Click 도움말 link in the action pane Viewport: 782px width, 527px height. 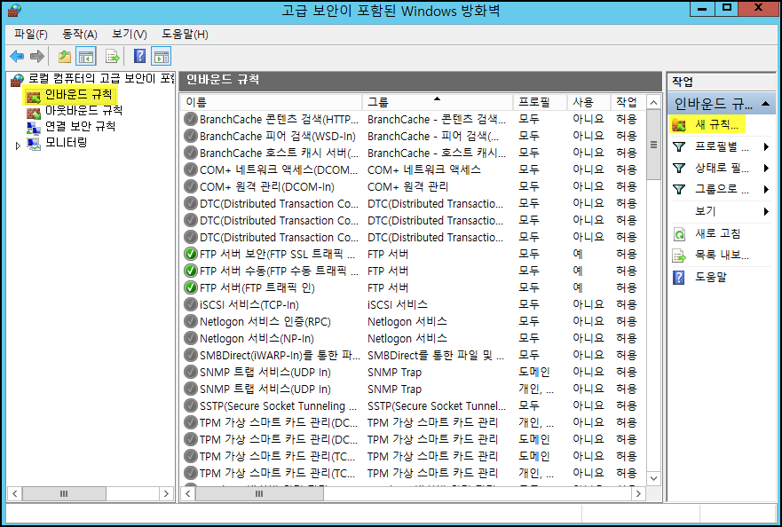[x=711, y=277]
